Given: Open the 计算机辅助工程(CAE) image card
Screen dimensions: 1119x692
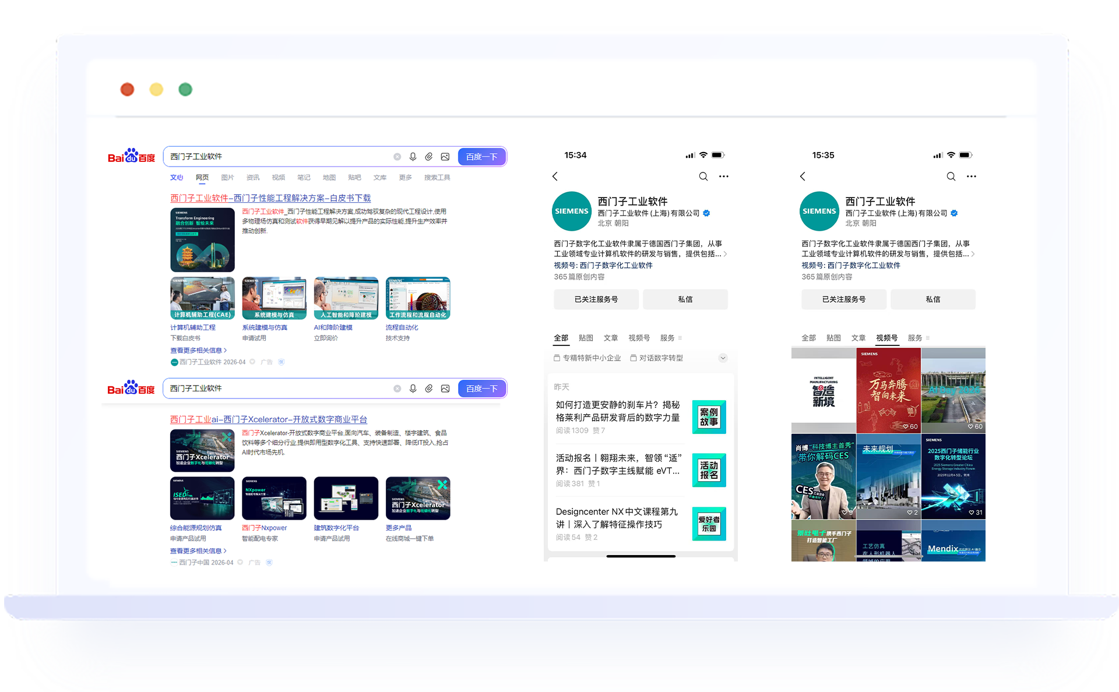Looking at the screenshot, I should click(x=202, y=298).
